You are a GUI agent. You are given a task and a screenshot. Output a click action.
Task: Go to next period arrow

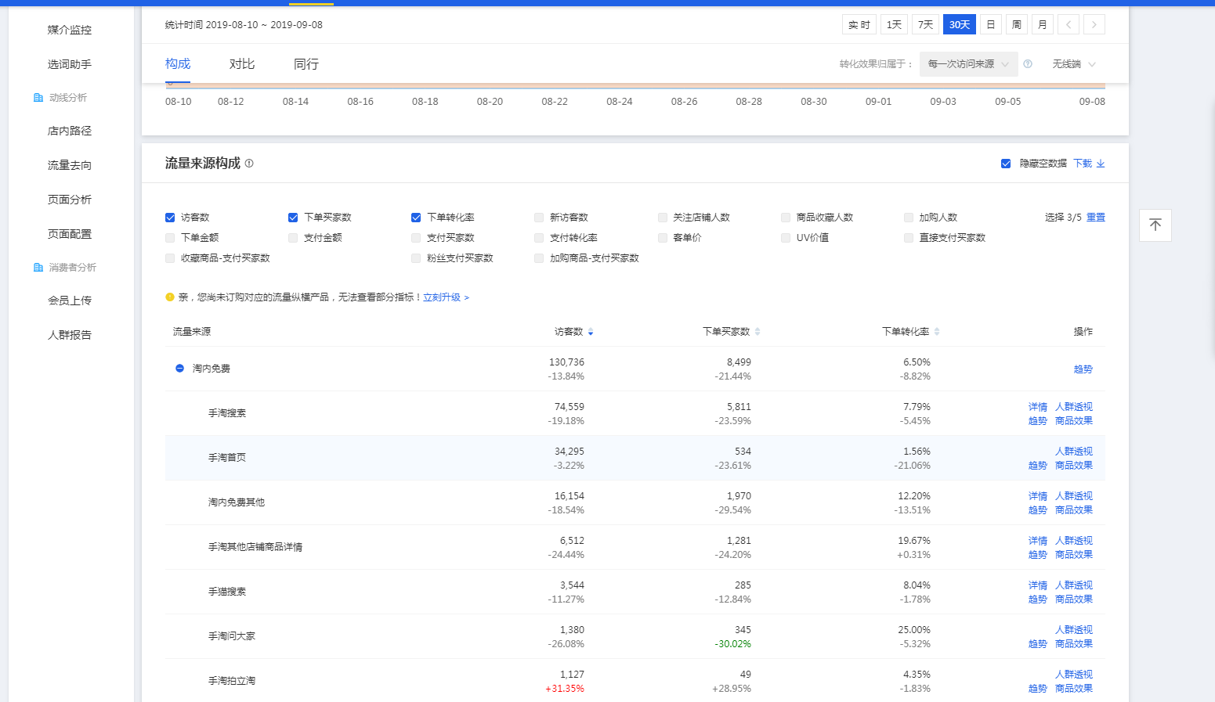1094,25
